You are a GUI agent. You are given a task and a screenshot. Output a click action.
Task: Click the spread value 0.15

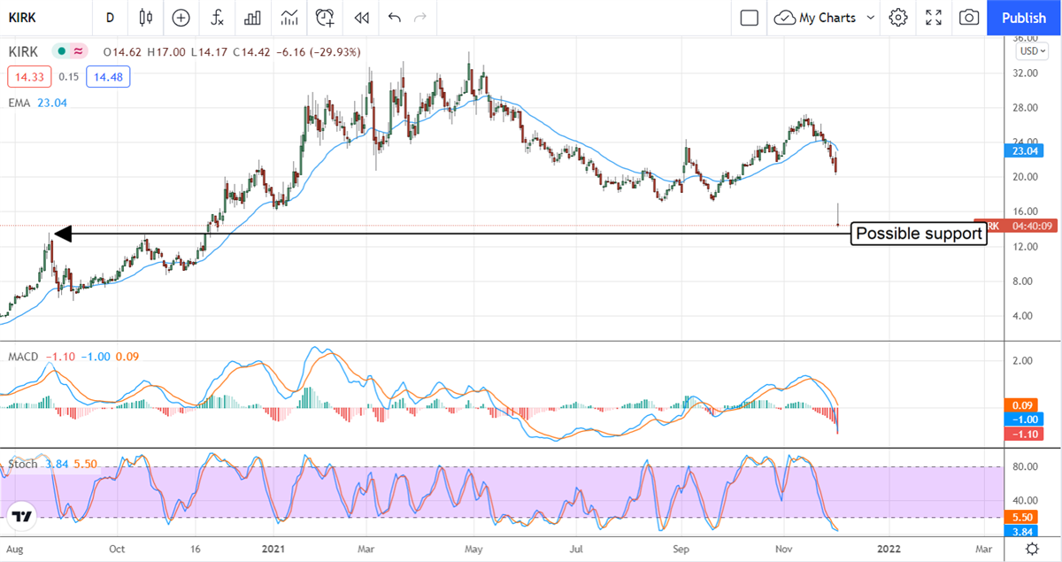[69, 77]
